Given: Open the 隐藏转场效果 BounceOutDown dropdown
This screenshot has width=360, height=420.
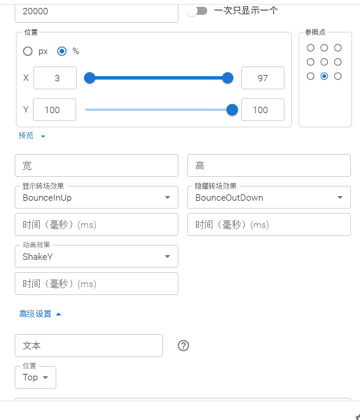Looking at the screenshot, I should point(269,197).
